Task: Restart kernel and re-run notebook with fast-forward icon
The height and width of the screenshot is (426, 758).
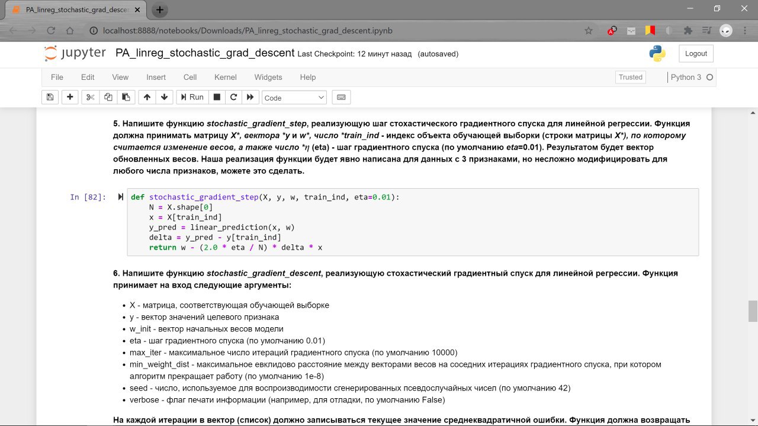Action: [x=250, y=97]
